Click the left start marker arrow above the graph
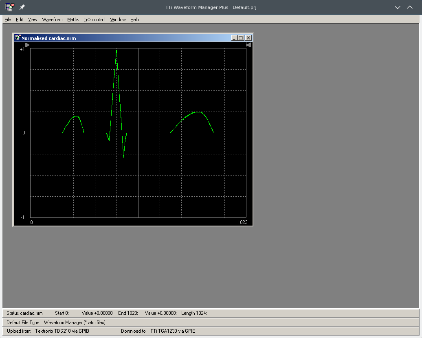422x338 pixels. coord(27,45)
